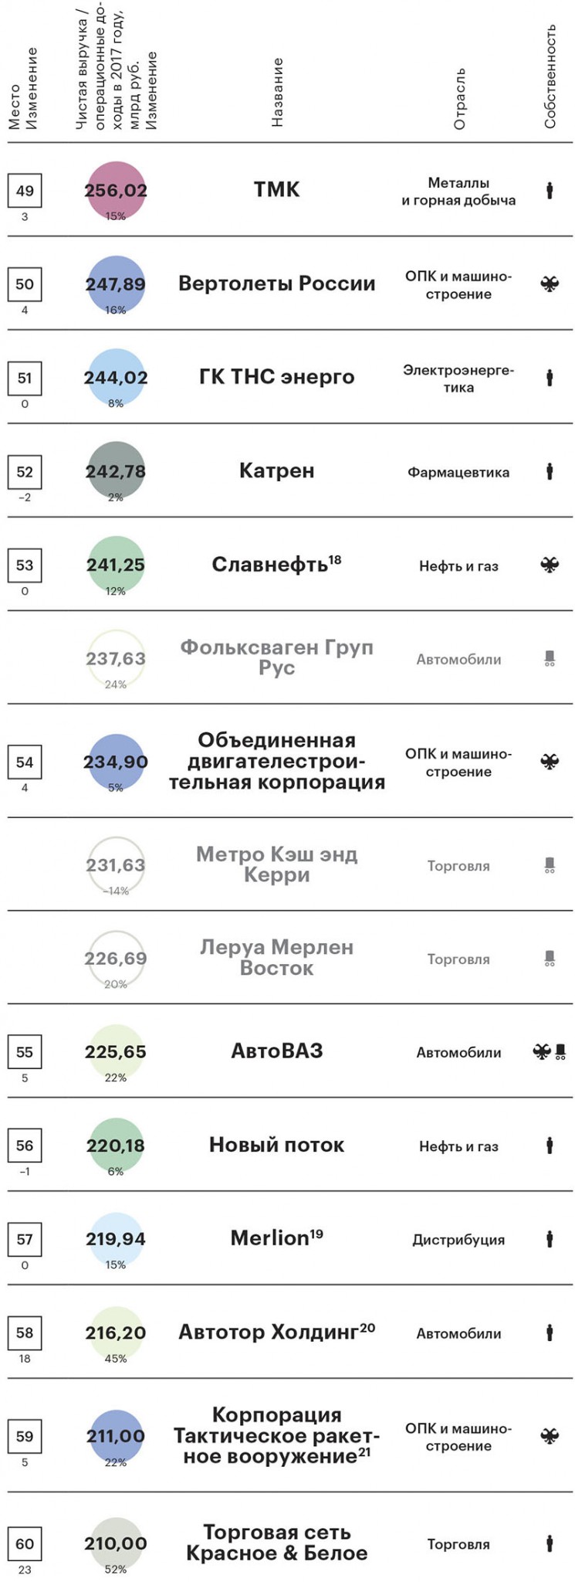Click the state eagle icon for Вертолеты России
The image size is (575, 1582).
[x=550, y=284]
